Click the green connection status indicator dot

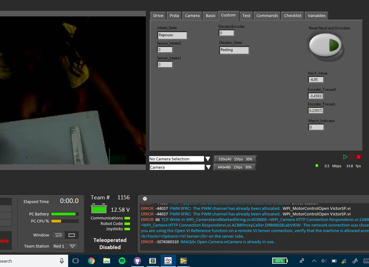[317, 166]
